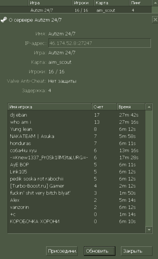
Task: Sort players by Имя игрока column
Action: point(50,107)
